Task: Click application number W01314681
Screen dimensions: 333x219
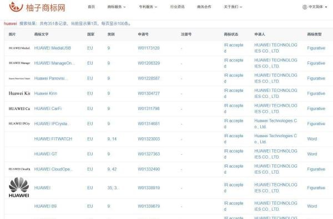Action: coord(149,123)
